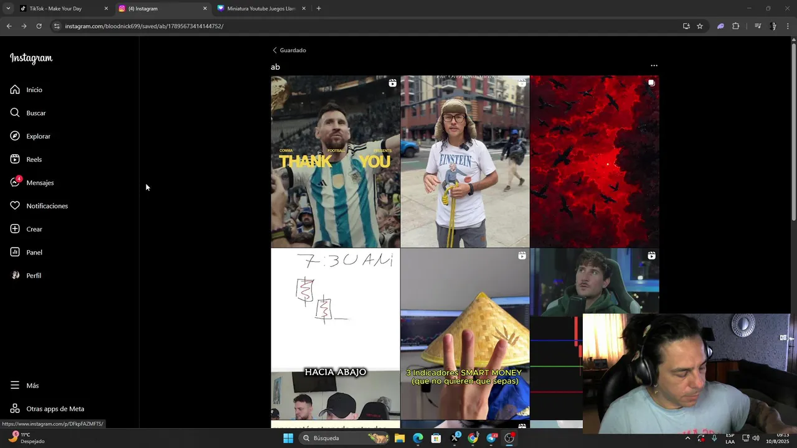Bookmark this page with the star
This screenshot has width=797, height=448.
700,26
